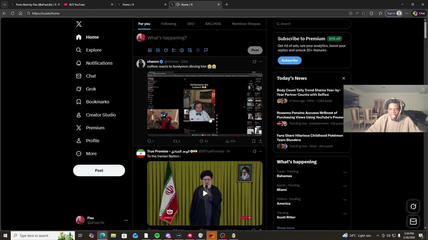Open Spotify from the taskbar
This screenshot has height=240, width=428.
click(x=157, y=236)
